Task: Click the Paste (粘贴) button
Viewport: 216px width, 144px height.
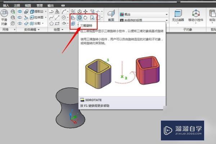Action: (212, 15)
